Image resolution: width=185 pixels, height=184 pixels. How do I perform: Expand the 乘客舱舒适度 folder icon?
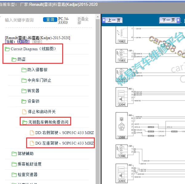tap(14, 164)
